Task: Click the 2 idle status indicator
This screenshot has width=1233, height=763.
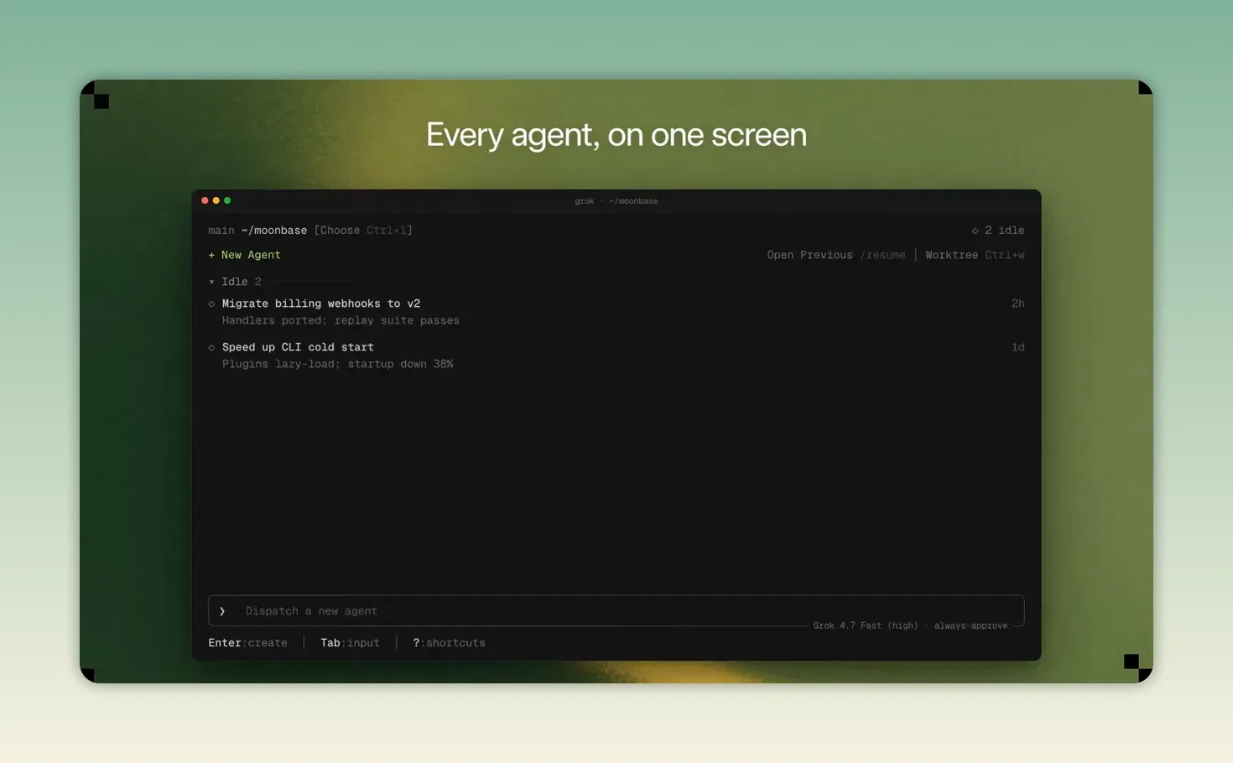Action: click(998, 231)
